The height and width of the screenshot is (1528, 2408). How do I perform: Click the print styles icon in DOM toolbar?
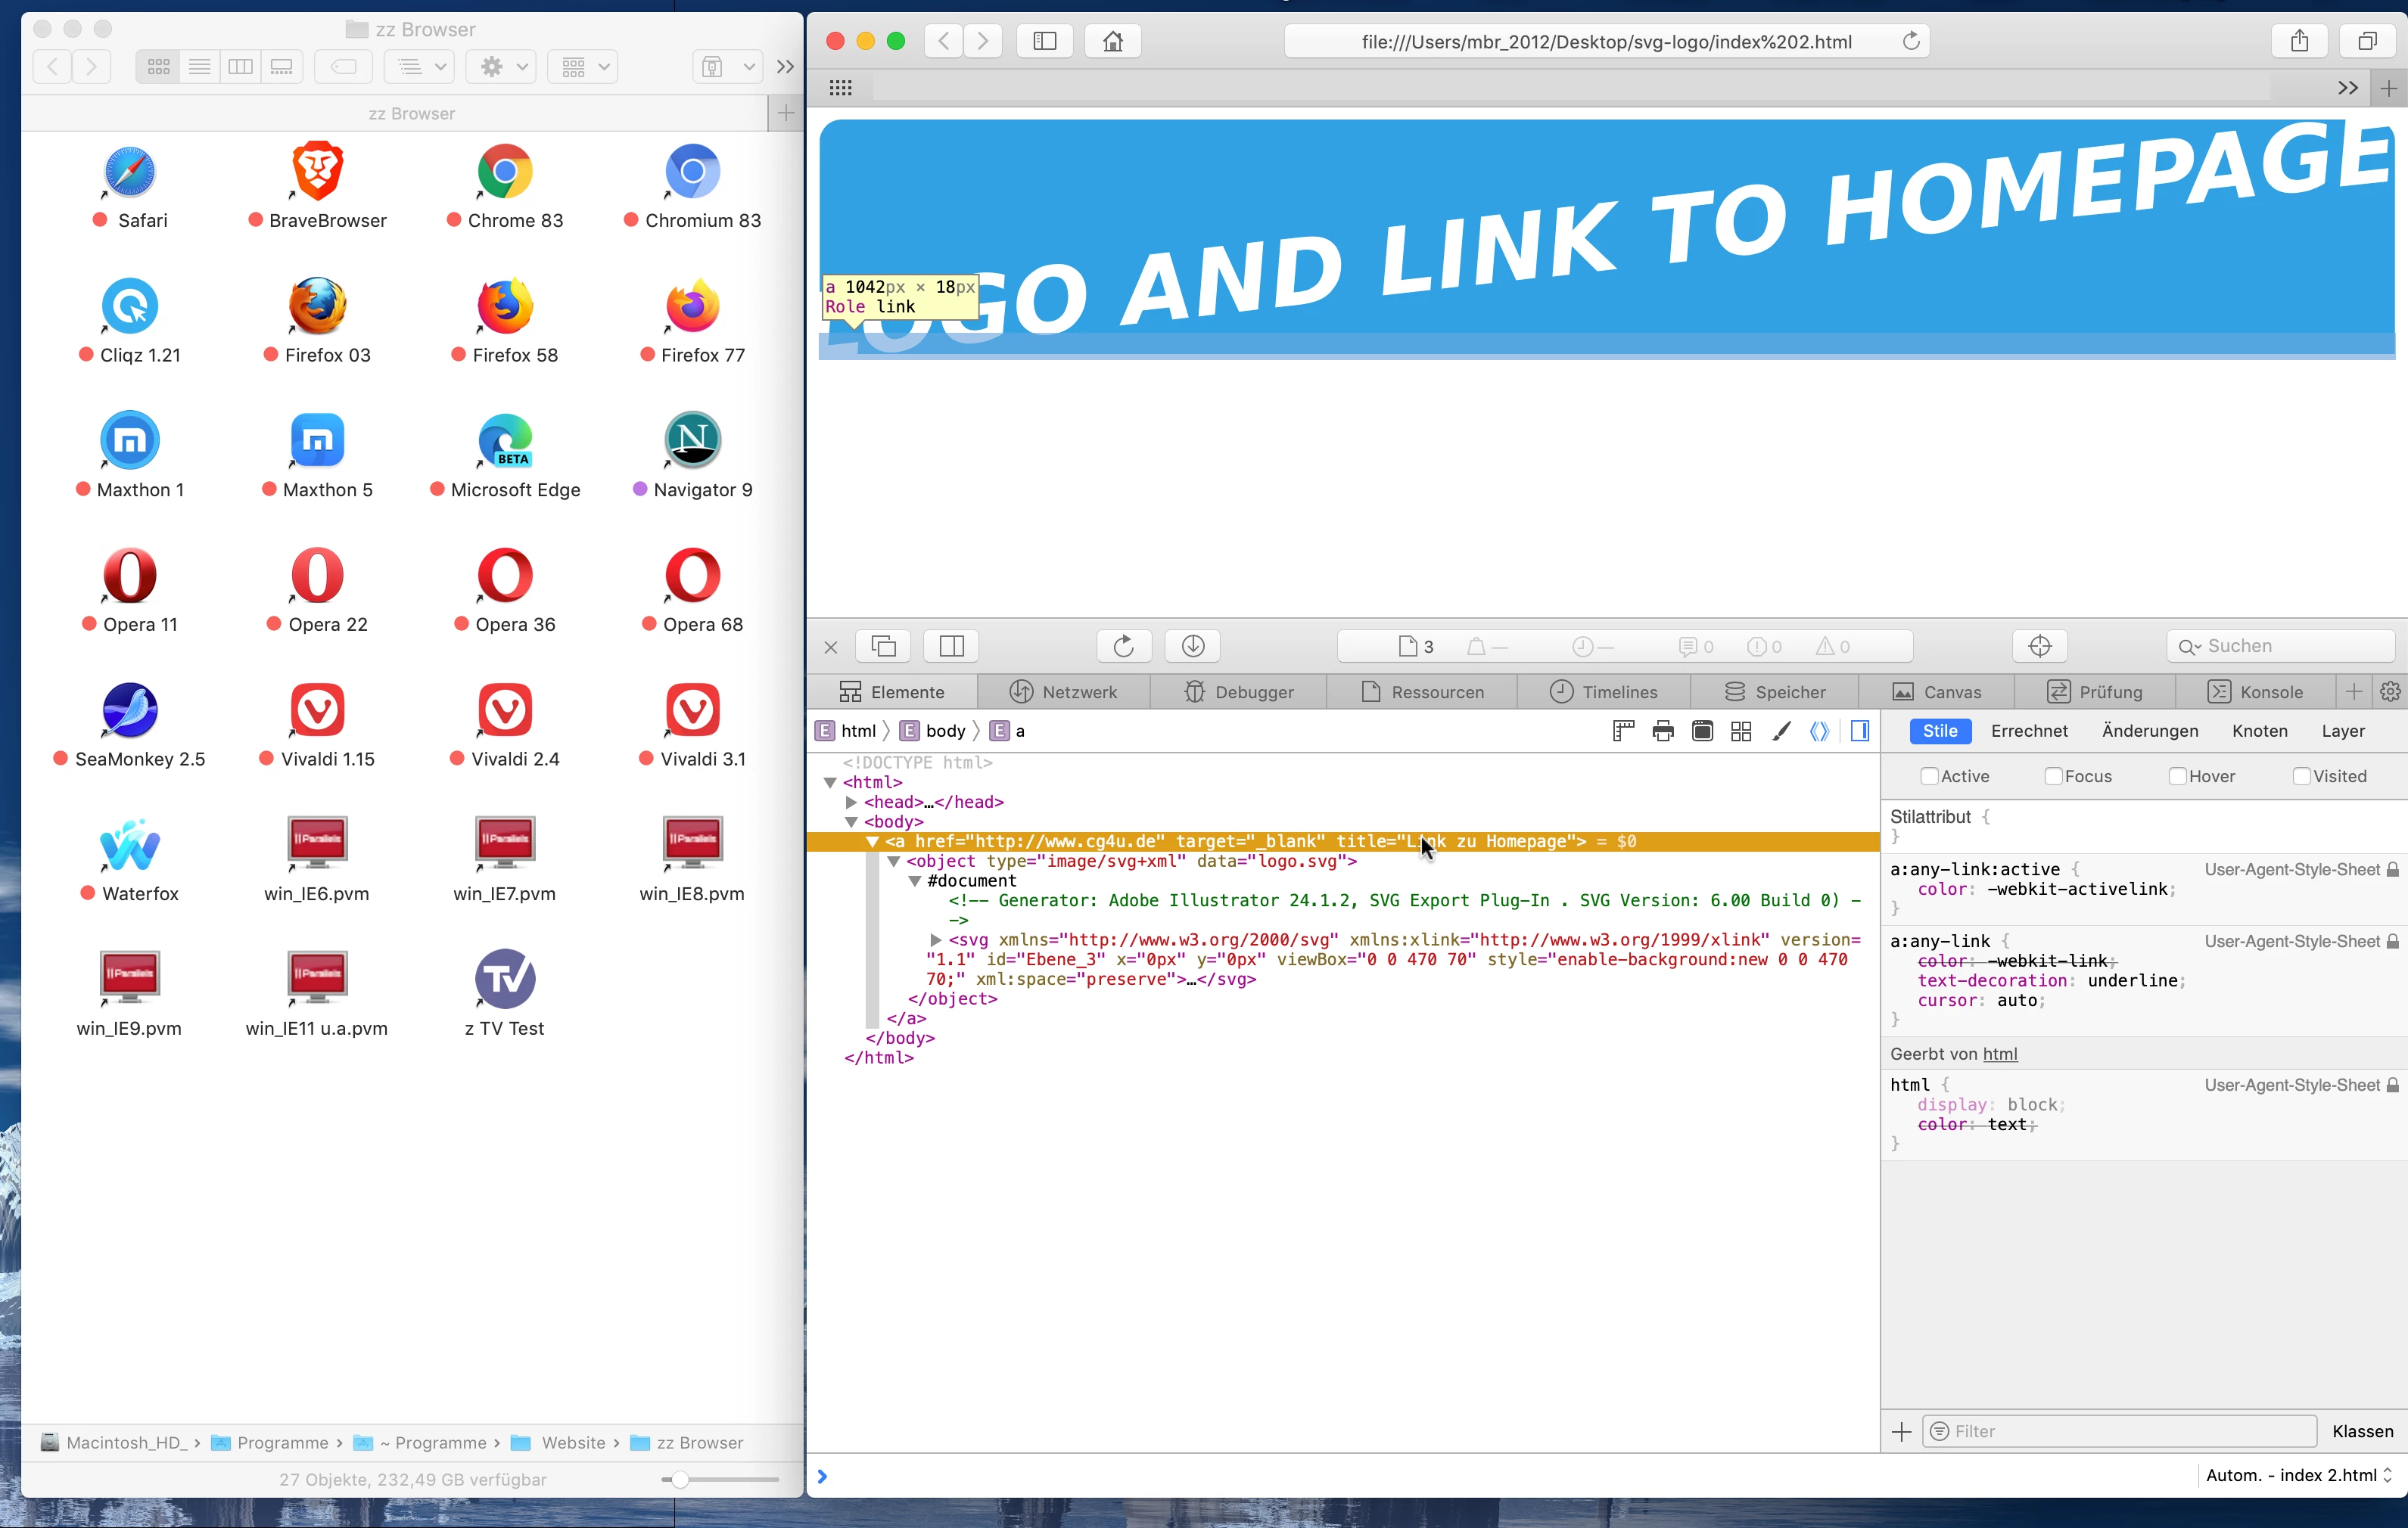point(1663,731)
